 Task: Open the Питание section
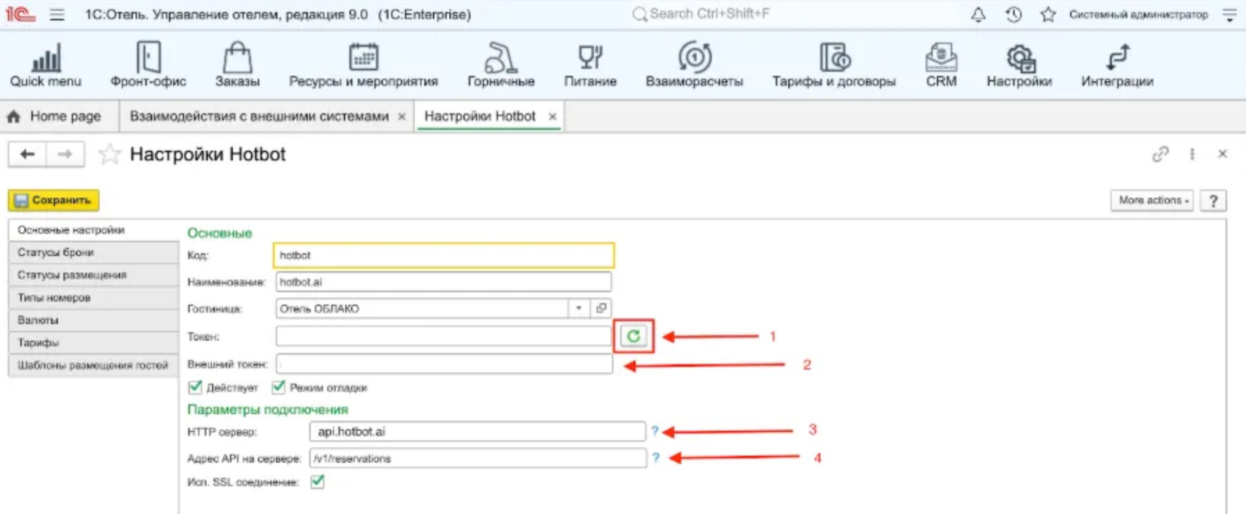[x=590, y=65]
